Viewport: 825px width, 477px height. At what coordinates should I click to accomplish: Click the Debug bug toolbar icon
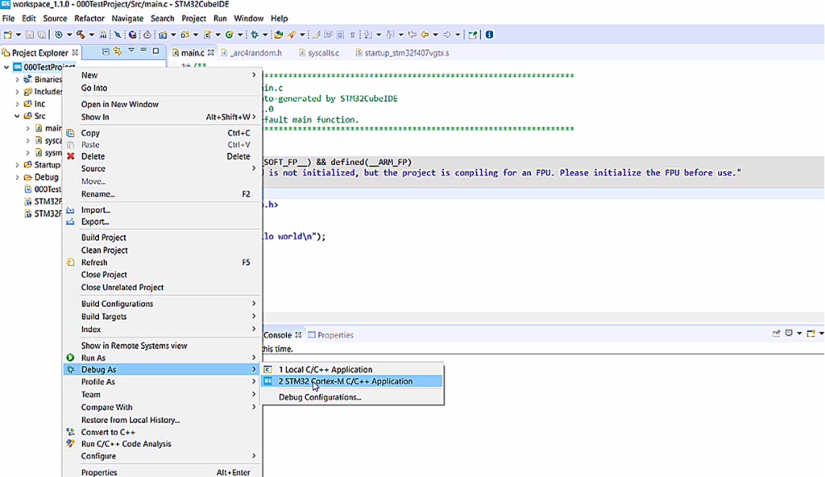[x=254, y=35]
